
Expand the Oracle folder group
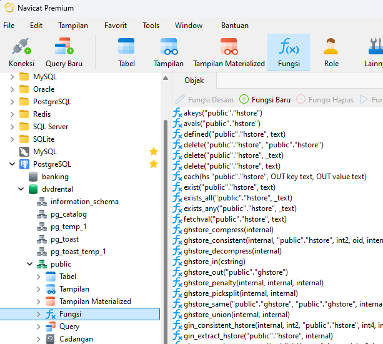click(12, 89)
